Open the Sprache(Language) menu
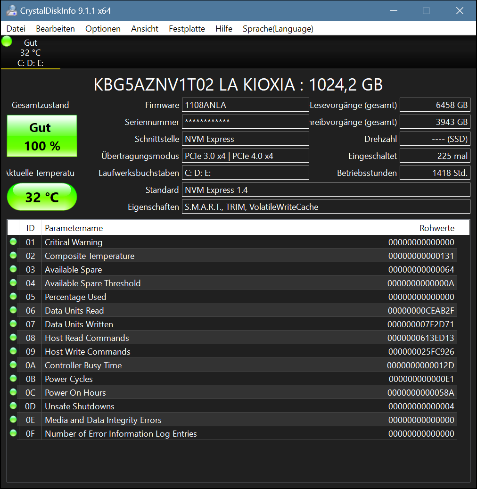Screen dimensions: 477x489 point(278,29)
